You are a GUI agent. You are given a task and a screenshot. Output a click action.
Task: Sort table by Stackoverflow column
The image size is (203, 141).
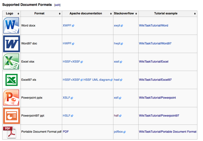click(136, 13)
